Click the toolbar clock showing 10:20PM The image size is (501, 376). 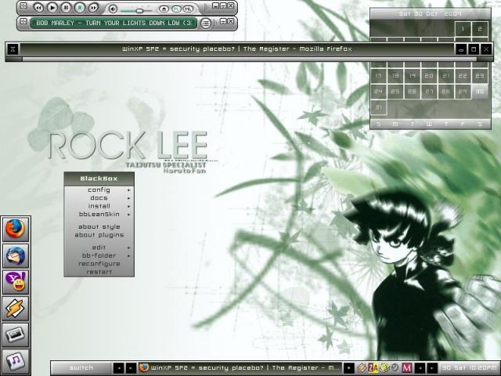pos(469,368)
